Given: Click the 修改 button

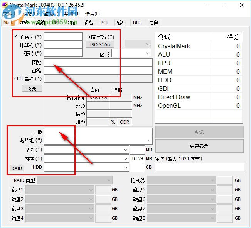Looking at the screenshot, I should click(32, 88).
